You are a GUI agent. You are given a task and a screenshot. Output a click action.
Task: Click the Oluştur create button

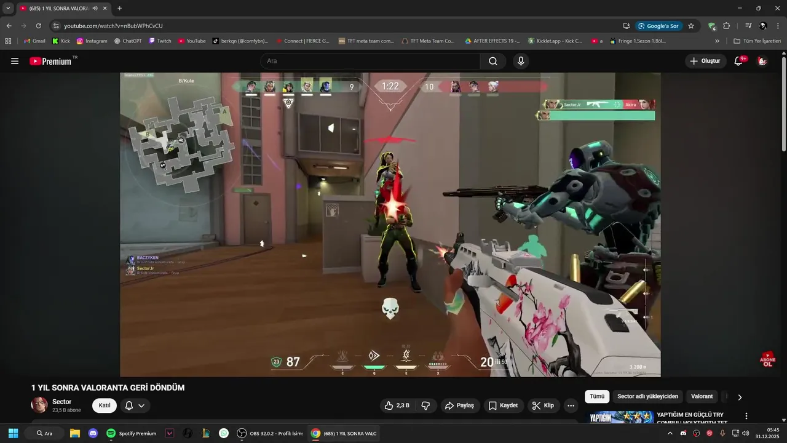click(x=705, y=61)
